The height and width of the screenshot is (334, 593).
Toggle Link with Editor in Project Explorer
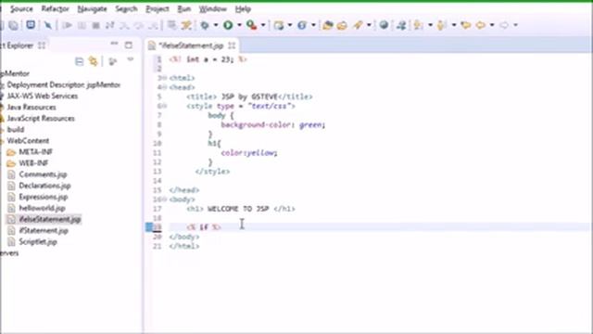click(x=93, y=61)
